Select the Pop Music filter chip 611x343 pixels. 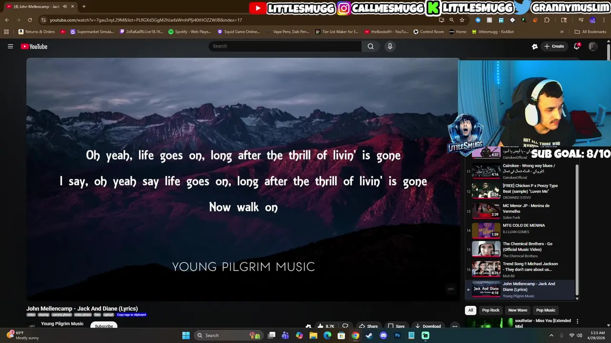tap(546, 310)
